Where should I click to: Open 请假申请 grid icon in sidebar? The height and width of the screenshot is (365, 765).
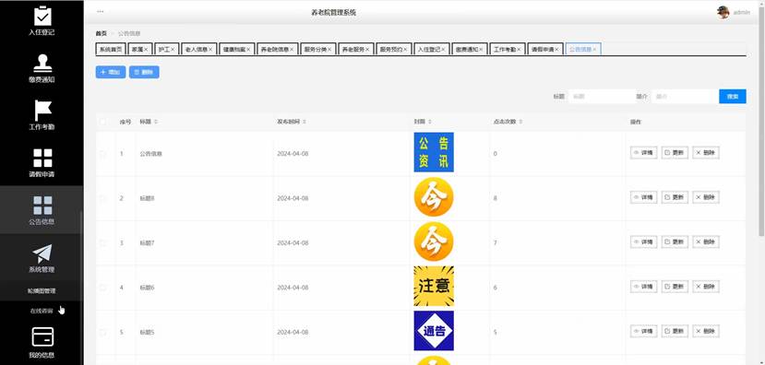click(42, 158)
